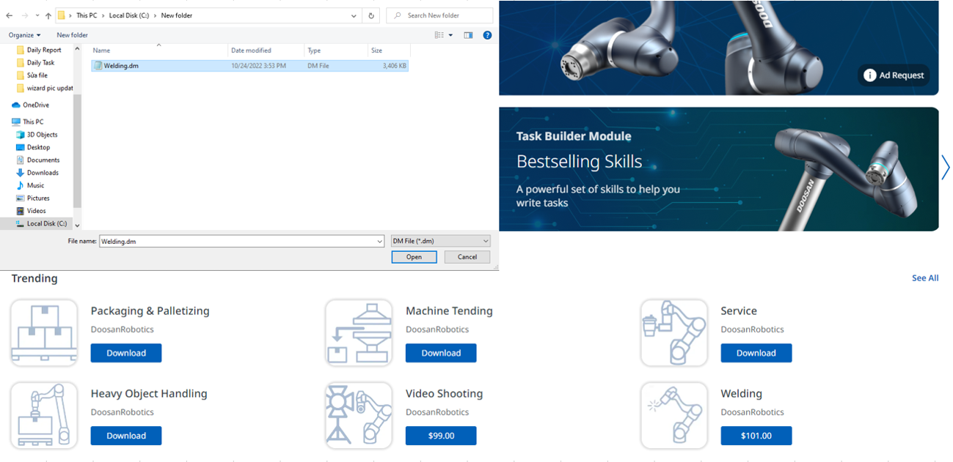The height and width of the screenshot is (462, 953).
Task: Show the preview pane
Action: coord(468,34)
